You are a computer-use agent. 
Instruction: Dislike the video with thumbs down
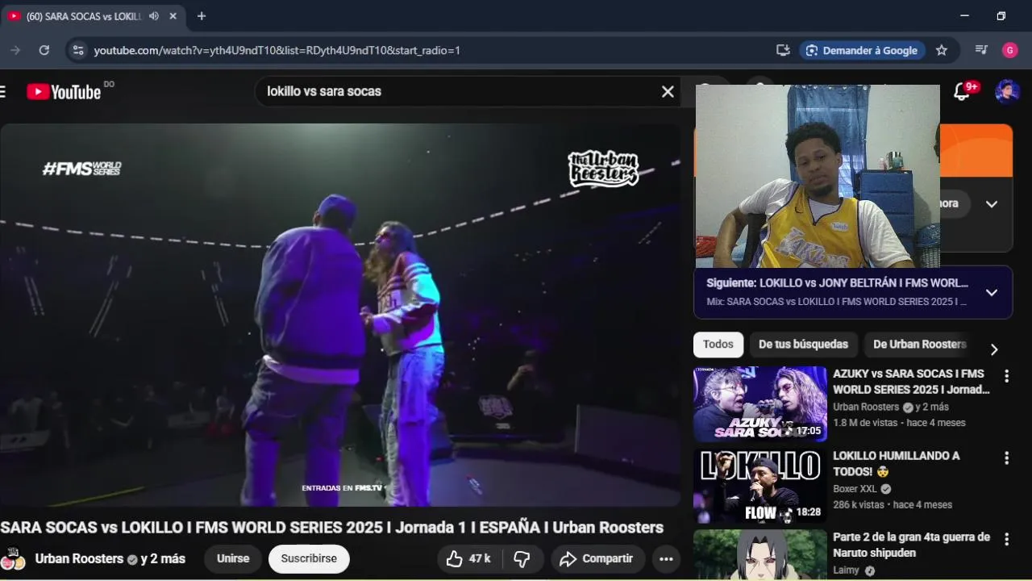pyautogui.click(x=522, y=558)
